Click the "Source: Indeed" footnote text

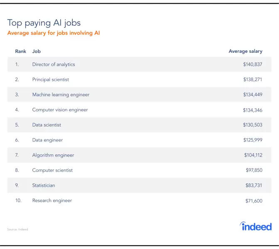point(17,229)
